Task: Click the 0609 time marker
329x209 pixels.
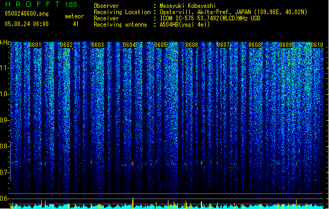Action: (286, 45)
